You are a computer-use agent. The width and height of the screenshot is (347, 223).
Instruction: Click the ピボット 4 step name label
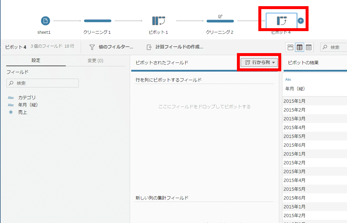[x=281, y=33]
